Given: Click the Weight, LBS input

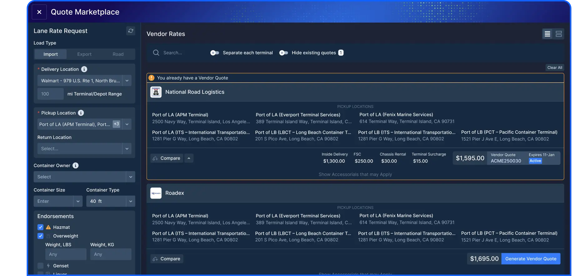Looking at the screenshot, I should click(66, 254).
